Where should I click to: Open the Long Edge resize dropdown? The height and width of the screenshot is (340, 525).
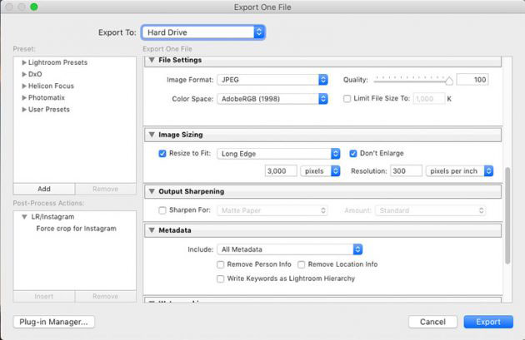[x=278, y=154]
